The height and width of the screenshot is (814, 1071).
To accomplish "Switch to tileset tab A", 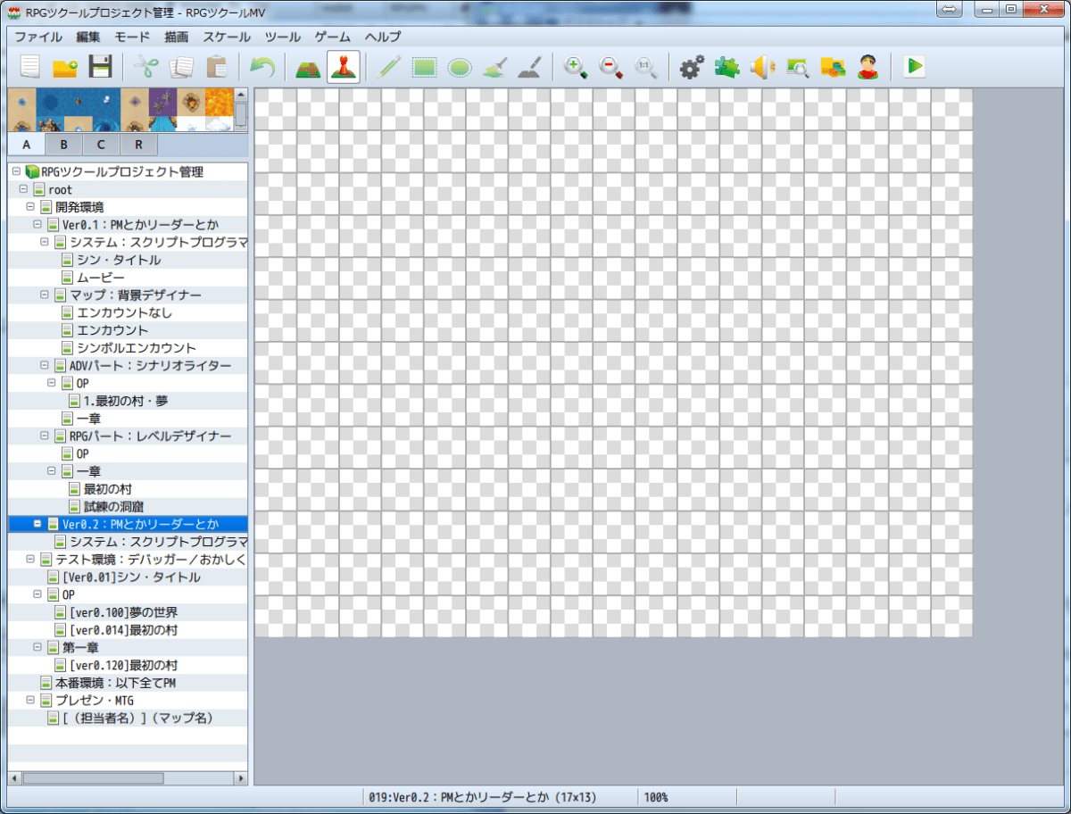I will pyautogui.click(x=27, y=145).
